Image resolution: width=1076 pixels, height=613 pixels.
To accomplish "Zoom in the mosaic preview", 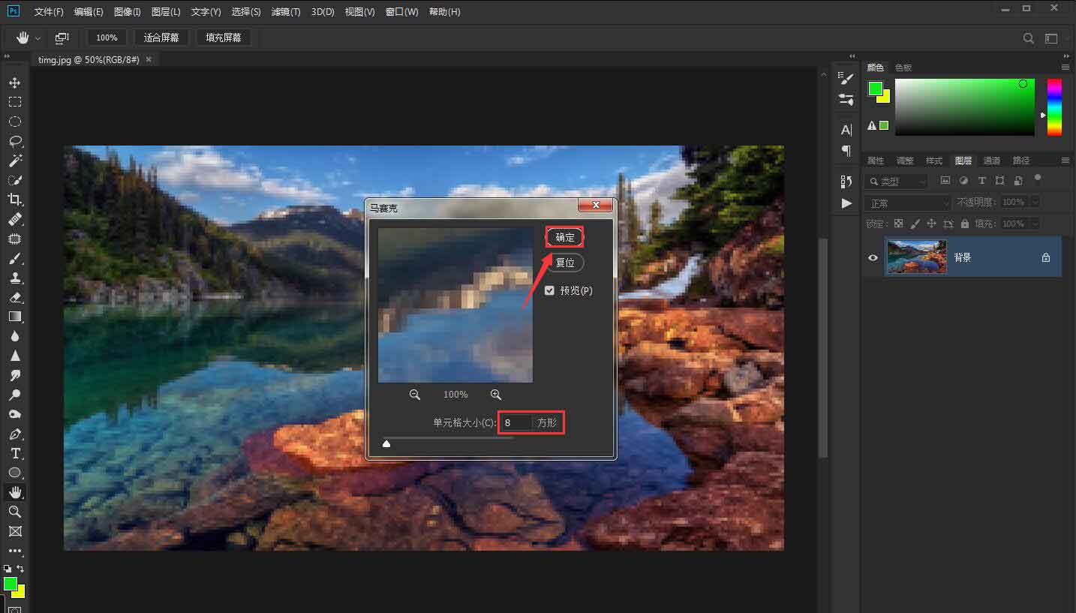I will [495, 395].
